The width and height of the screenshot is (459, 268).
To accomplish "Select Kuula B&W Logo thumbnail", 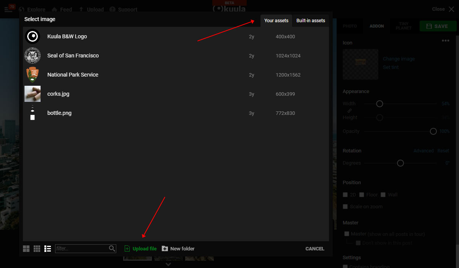I will 33,36.
